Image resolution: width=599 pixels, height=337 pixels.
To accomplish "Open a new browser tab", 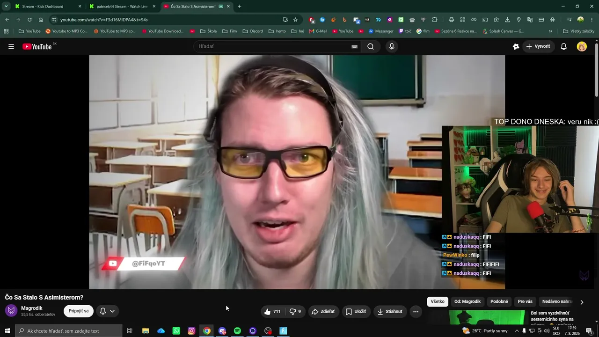I will pyautogui.click(x=240, y=7).
